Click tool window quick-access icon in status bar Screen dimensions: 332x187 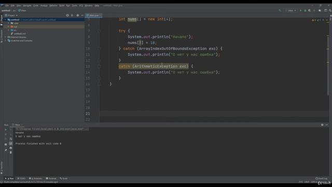2,182
